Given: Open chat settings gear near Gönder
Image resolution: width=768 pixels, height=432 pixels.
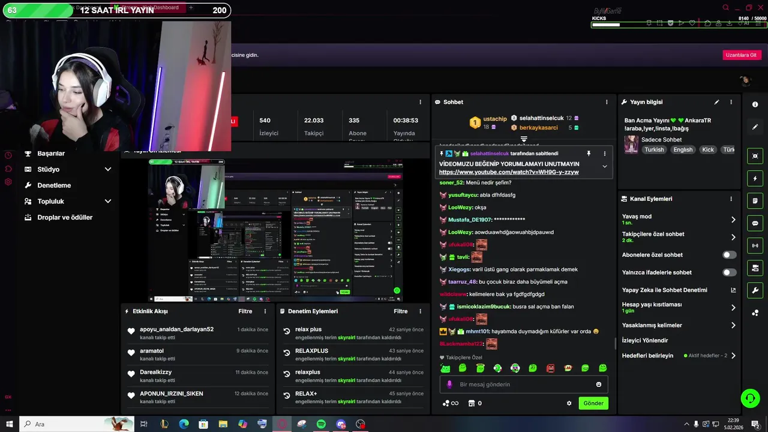Looking at the screenshot, I should 569,403.
